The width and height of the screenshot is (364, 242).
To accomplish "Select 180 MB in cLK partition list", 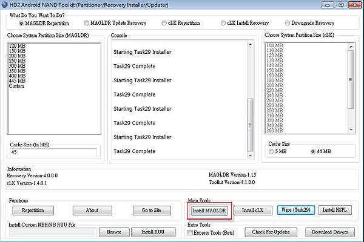I will (275, 80).
